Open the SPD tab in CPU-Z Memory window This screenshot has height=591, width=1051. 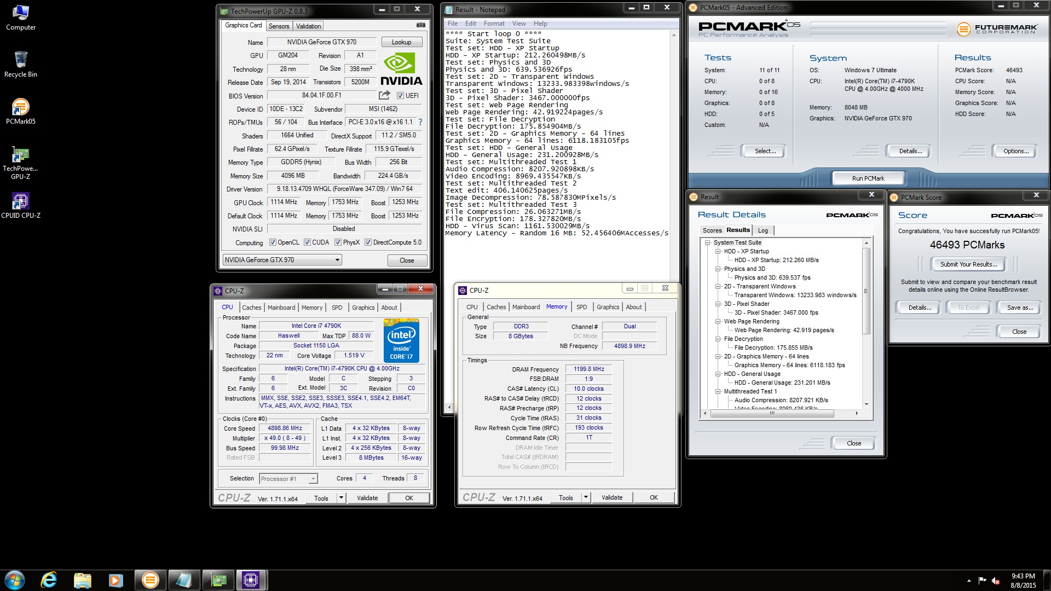click(581, 307)
